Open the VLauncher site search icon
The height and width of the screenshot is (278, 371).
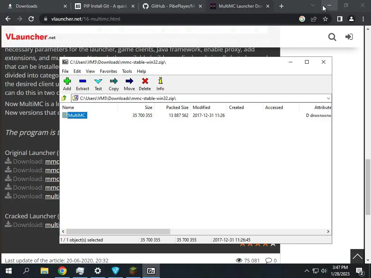point(332,37)
